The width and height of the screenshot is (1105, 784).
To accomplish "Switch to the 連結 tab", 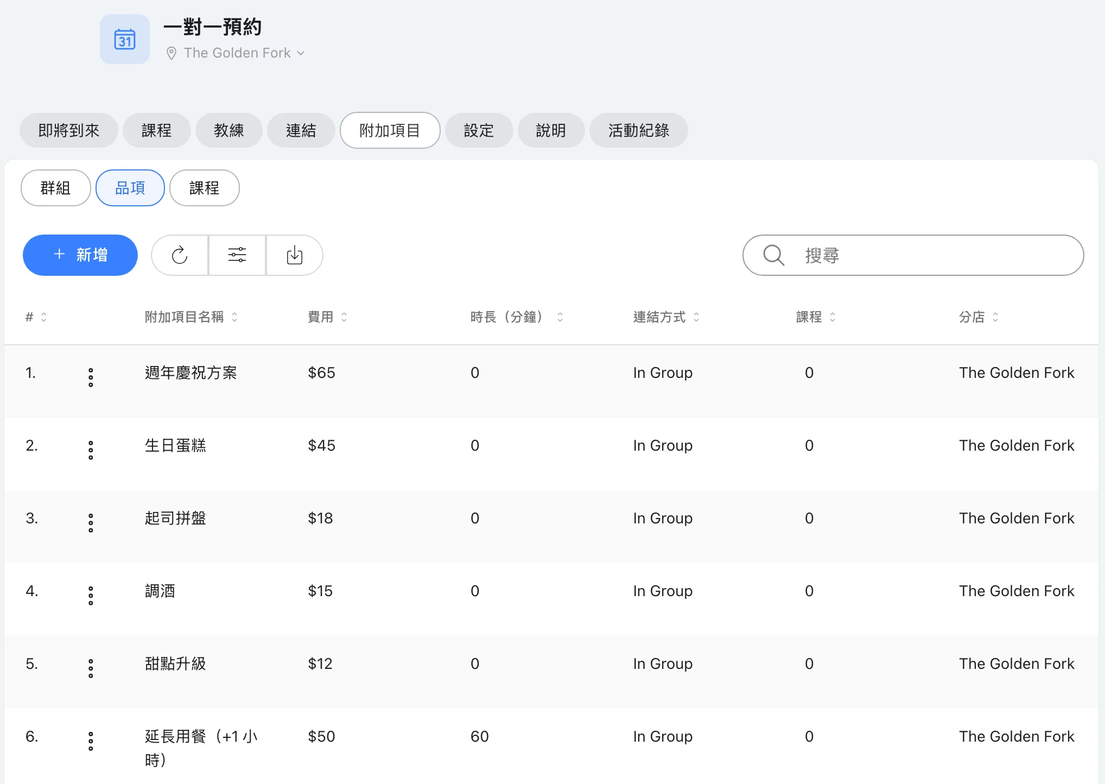I will tap(301, 130).
